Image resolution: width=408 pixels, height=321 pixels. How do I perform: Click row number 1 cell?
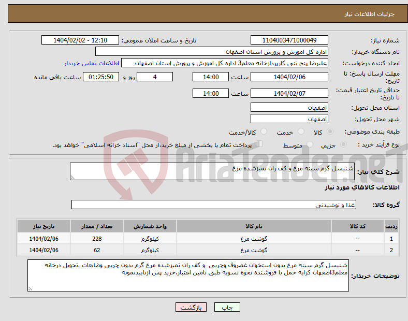tap(391, 239)
